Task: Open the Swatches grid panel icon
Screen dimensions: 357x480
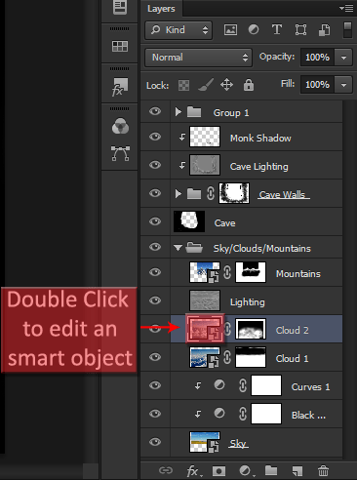Action: pos(120,46)
